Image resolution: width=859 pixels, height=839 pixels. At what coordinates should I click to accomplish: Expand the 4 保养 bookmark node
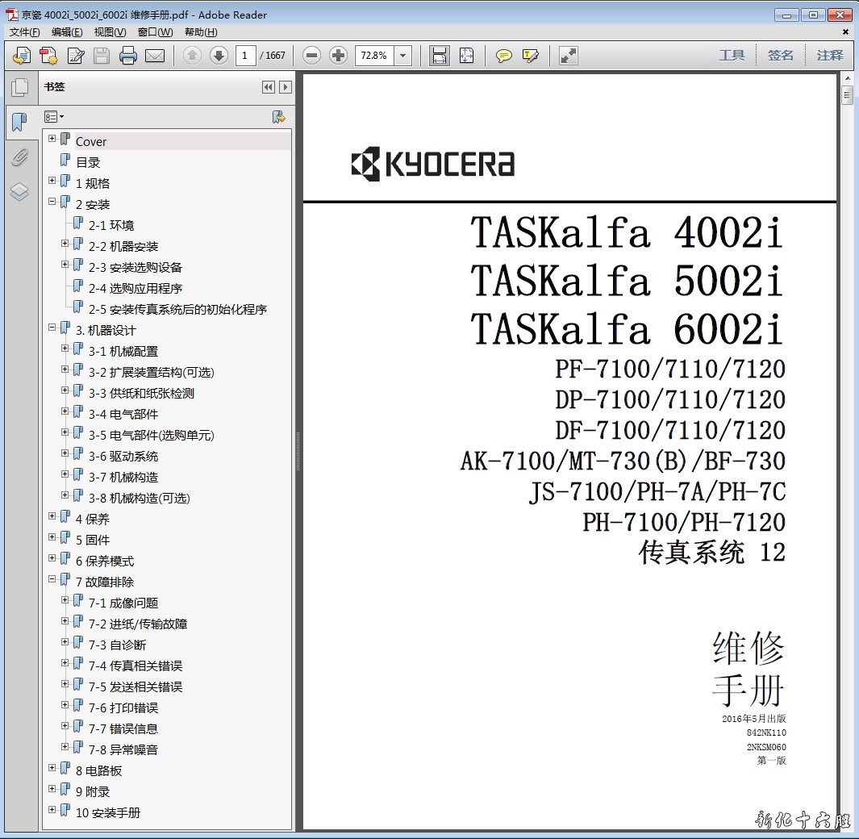pos(52,516)
